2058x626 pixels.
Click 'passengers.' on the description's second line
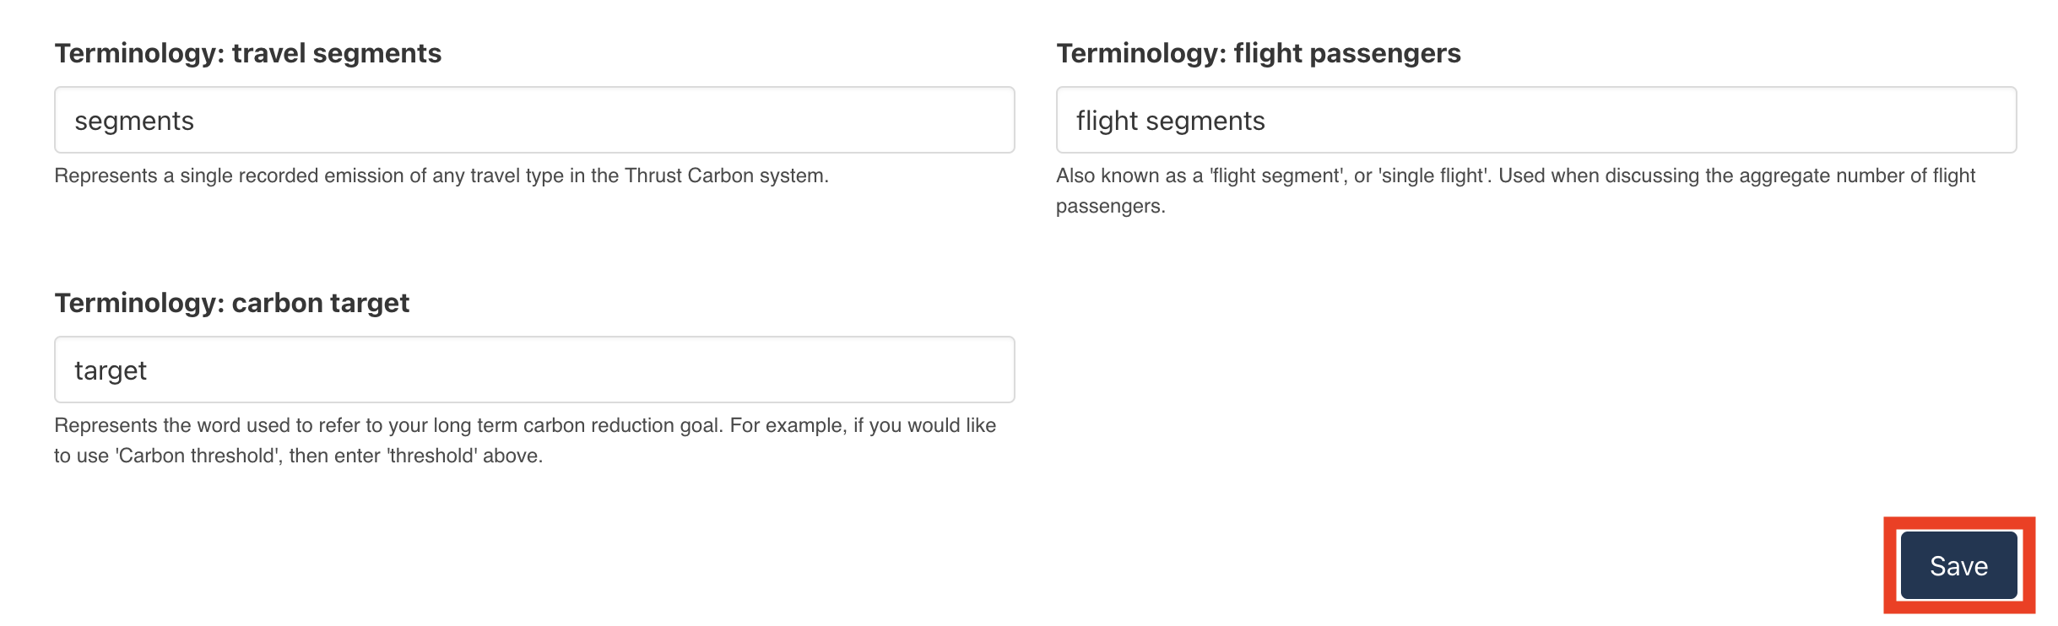1110,206
